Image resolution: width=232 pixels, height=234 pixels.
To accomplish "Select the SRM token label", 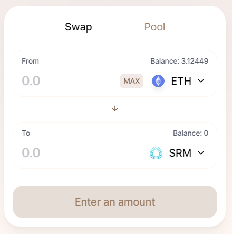I will pos(180,153).
